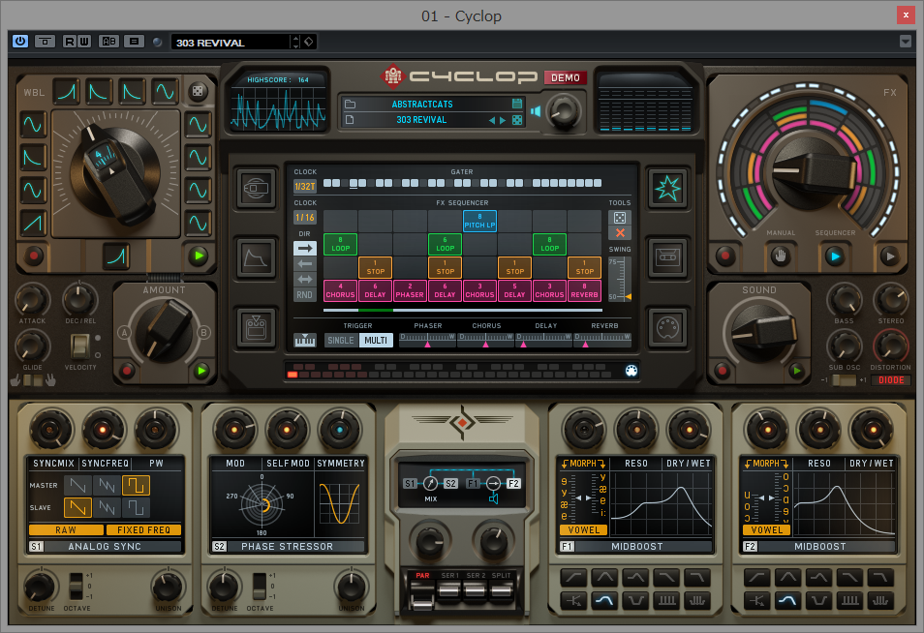This screenshot has width=924, height=633.
Task: Click the wobble green play button
Action: pyautogui.click(x=199, y=256)
